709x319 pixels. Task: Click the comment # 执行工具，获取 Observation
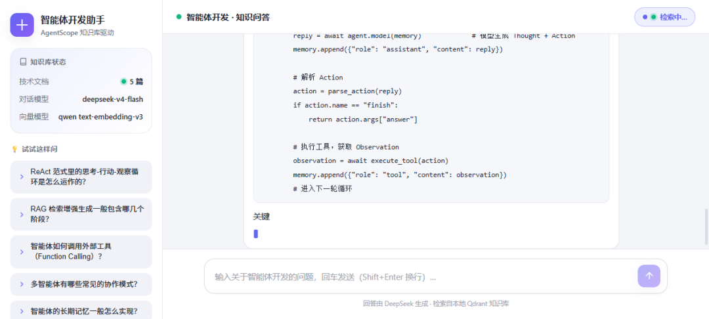(346, 147)
